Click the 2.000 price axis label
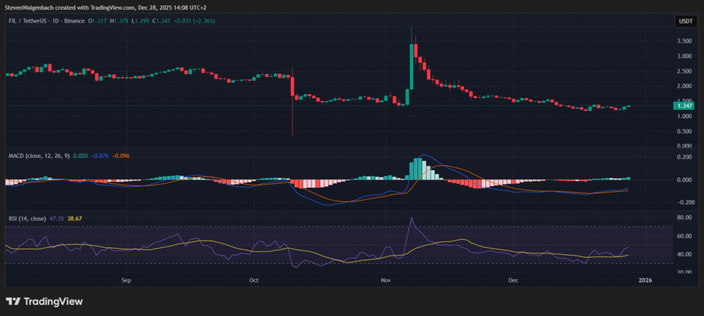Viewport: 704px width, 316px height. [x=684, y=86]
